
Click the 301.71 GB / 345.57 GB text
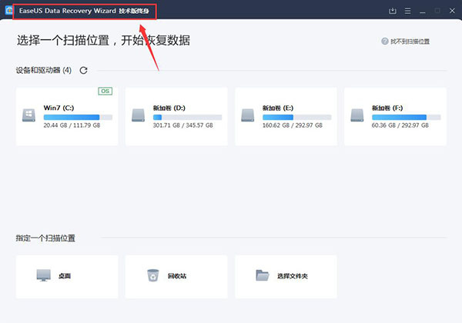183,125
